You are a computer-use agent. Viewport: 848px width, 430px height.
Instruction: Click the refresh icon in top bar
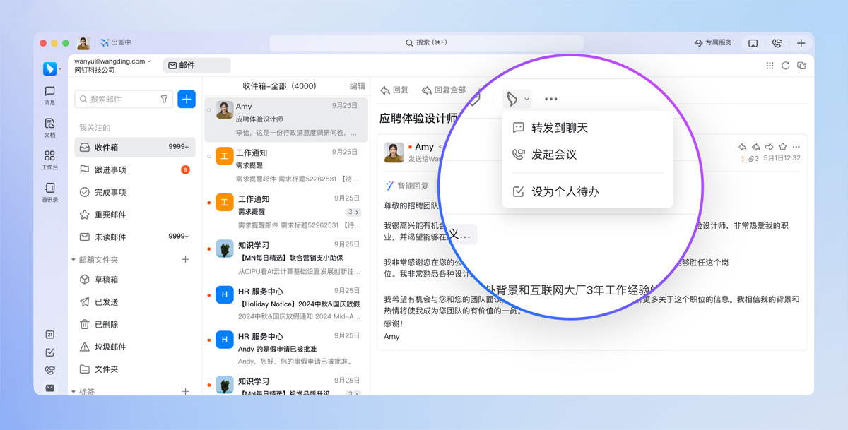[785, 65]
